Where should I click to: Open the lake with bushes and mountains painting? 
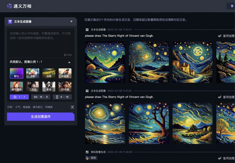tap(192, 123)
